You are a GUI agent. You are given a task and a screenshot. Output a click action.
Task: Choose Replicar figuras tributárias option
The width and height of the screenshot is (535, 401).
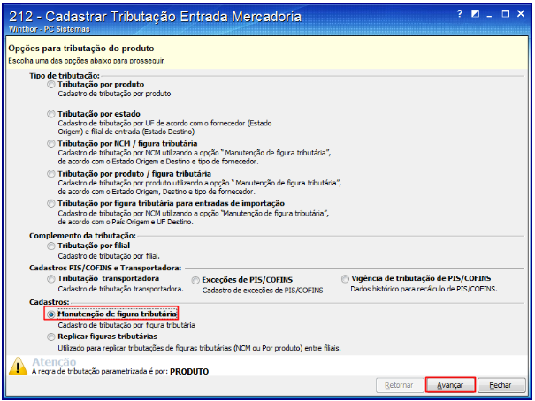tap(50, 337)
